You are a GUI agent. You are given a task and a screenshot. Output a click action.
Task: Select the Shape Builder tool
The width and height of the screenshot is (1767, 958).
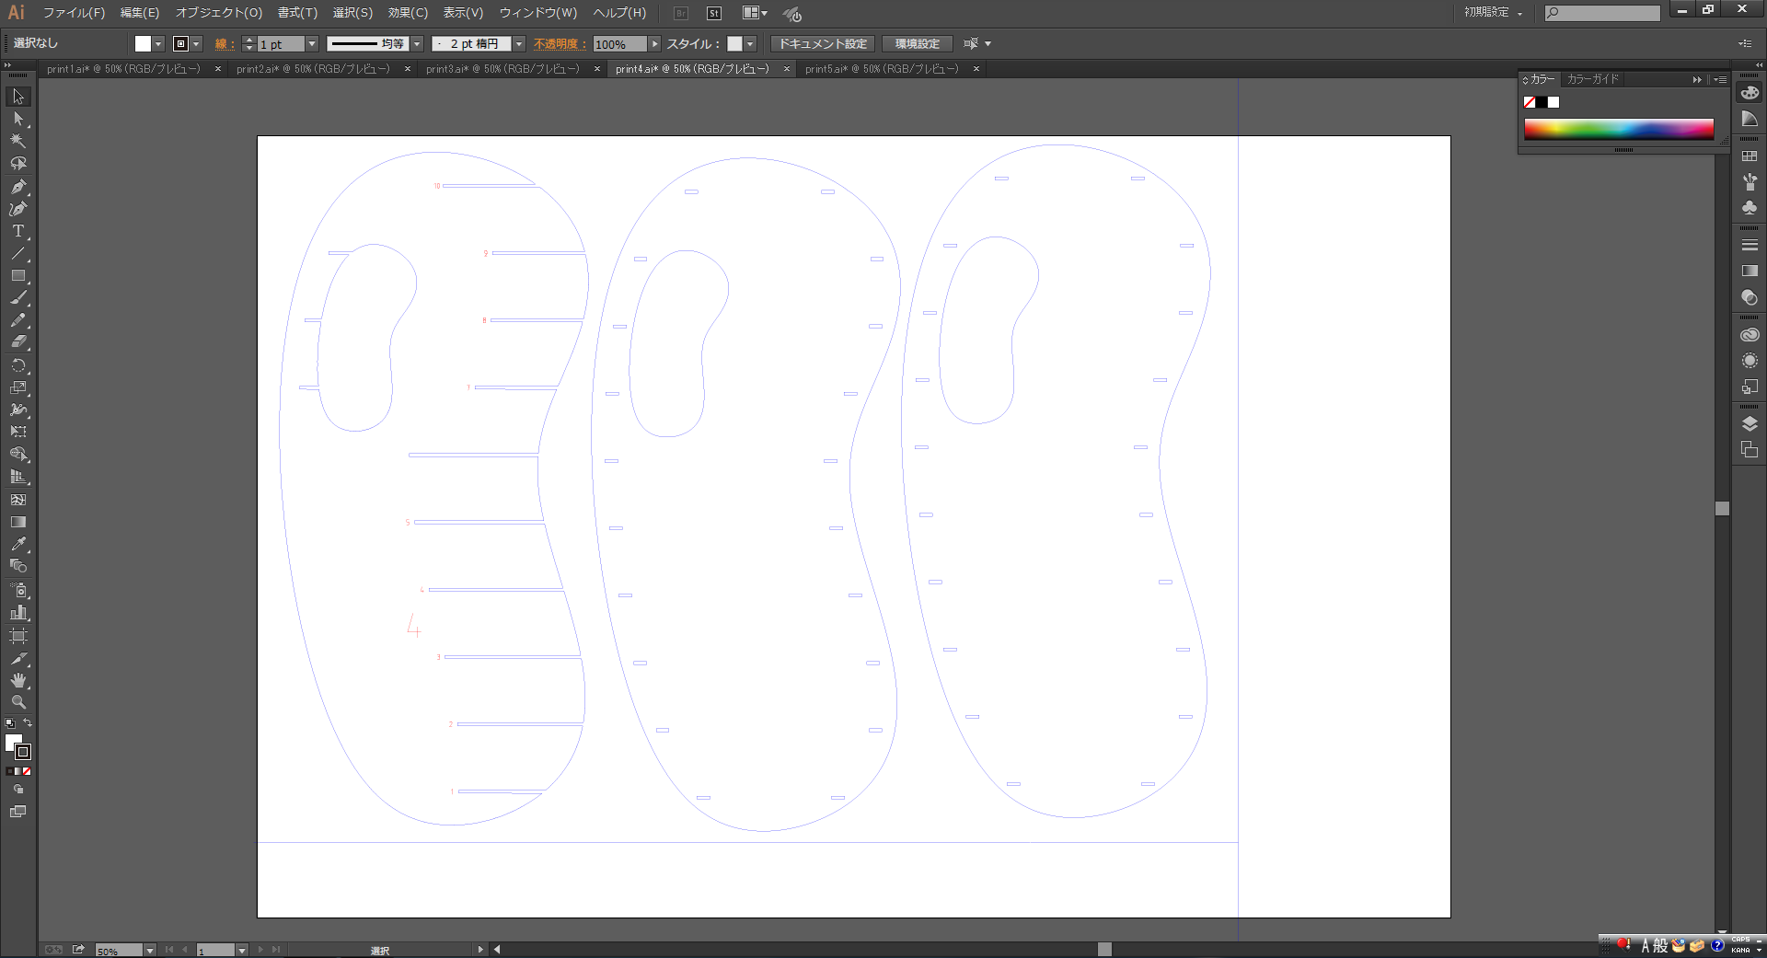[x=18, y=455]
